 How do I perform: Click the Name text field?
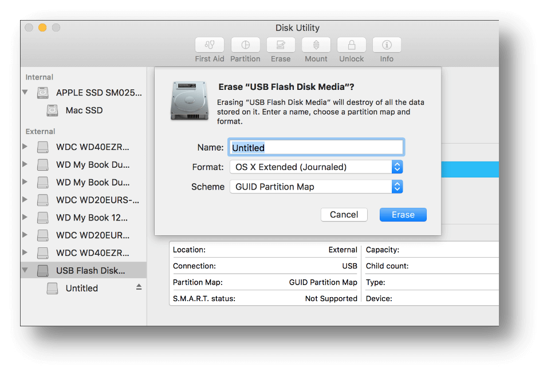click(x=316, y=148)
